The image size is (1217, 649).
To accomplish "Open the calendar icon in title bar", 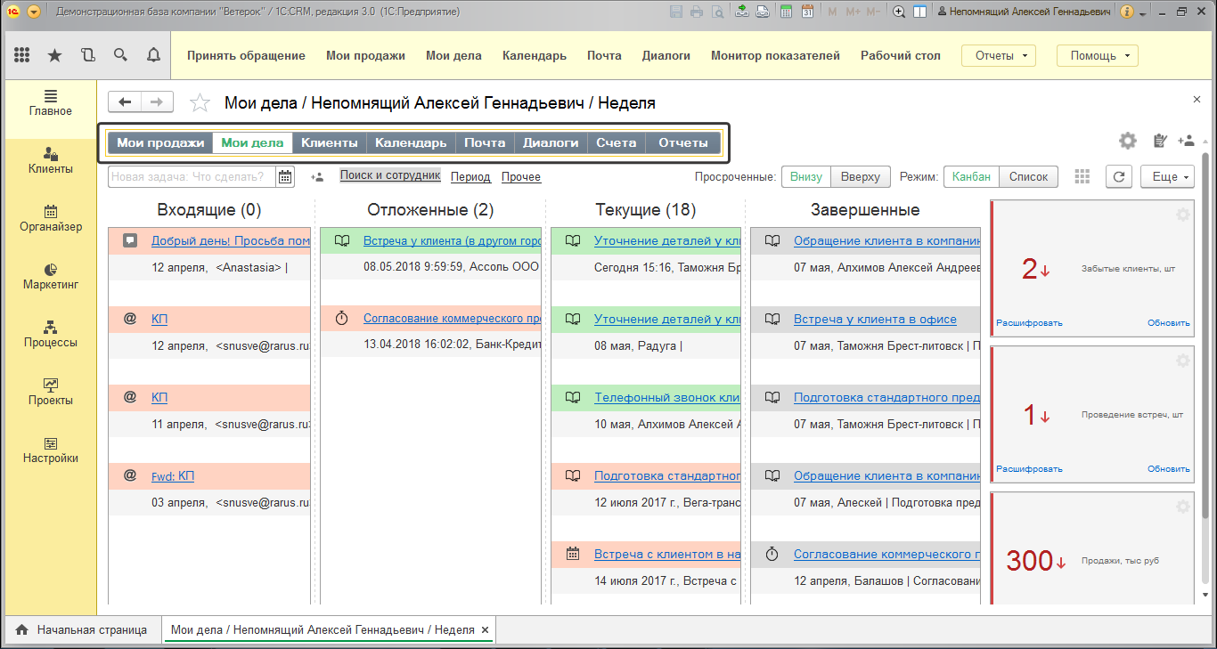I will click(807, 12).
